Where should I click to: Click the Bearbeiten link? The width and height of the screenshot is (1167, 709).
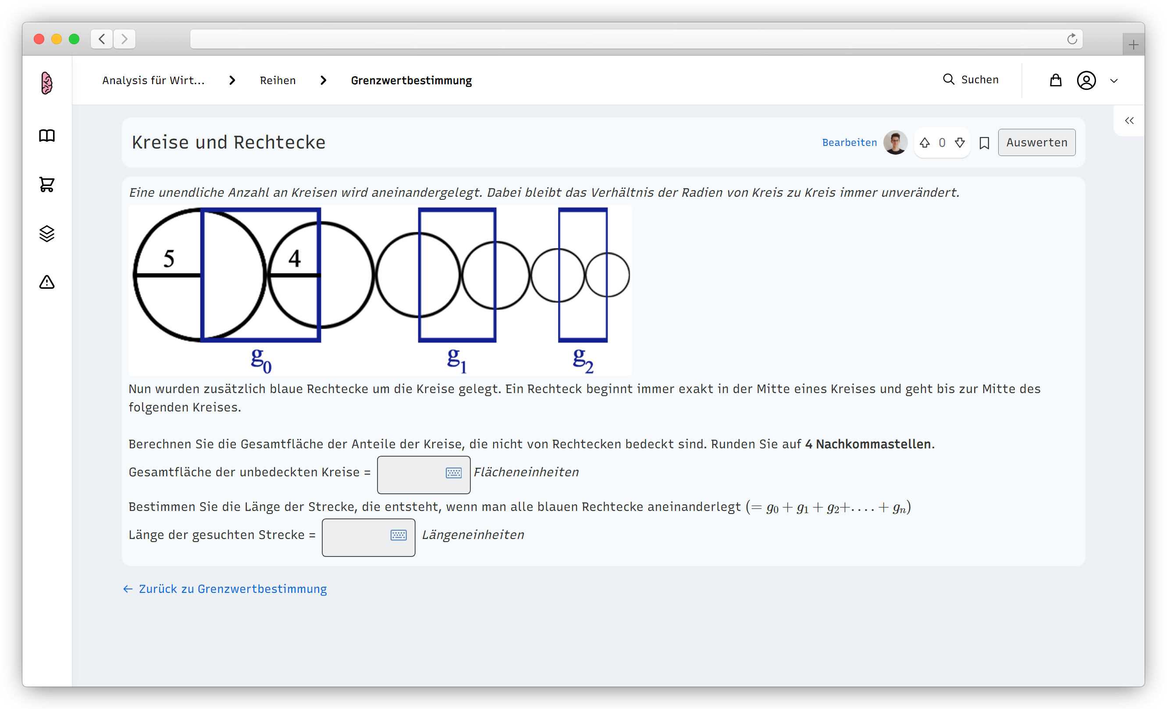[x=849, y=142]
